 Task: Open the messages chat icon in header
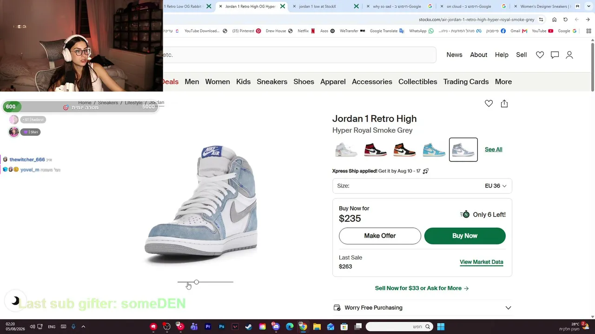tap(555, 55)
